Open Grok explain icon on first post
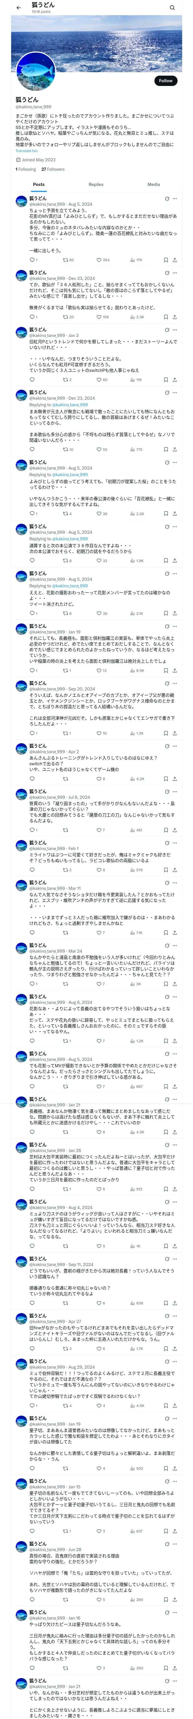The width and height of the screenshot is (193, 1719). pyautogui.click(x=167, y=199)
